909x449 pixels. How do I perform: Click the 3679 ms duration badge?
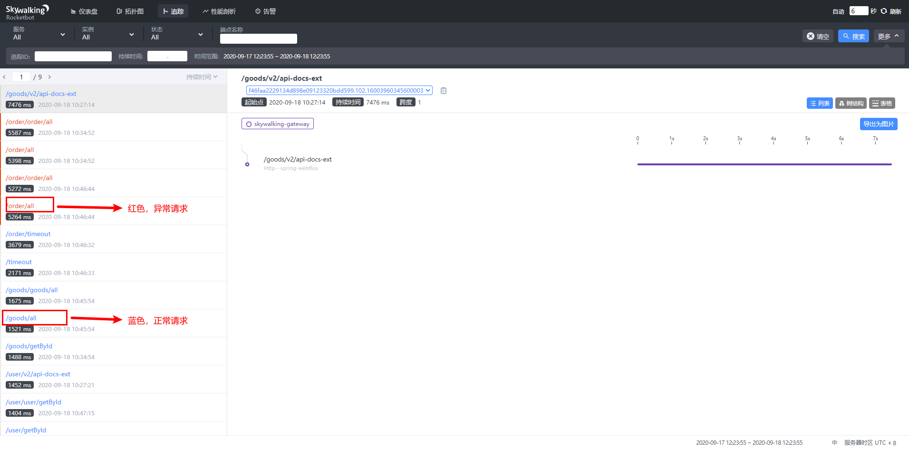(x=19, y=245)
